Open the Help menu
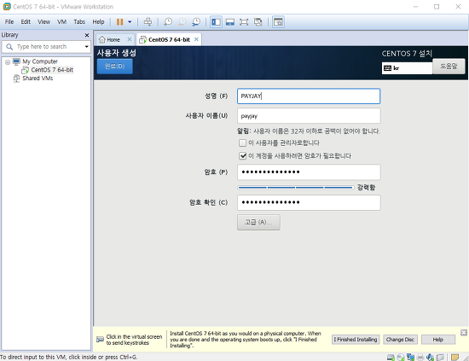Screen dimensions: 469x361 (x=98, y=22)
